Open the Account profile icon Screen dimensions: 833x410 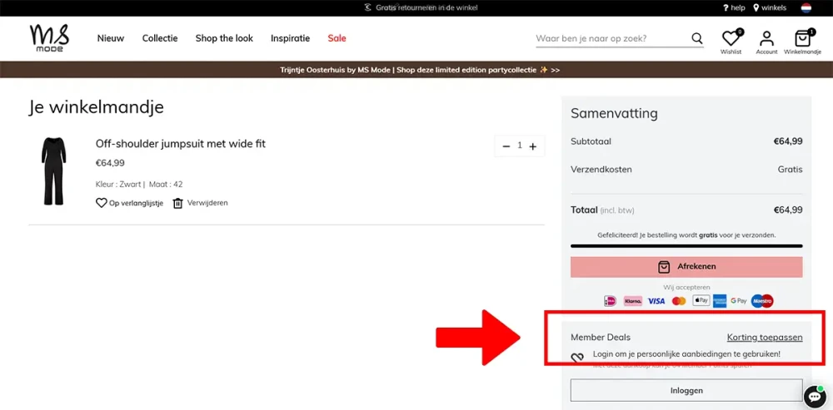pos(766,39)
